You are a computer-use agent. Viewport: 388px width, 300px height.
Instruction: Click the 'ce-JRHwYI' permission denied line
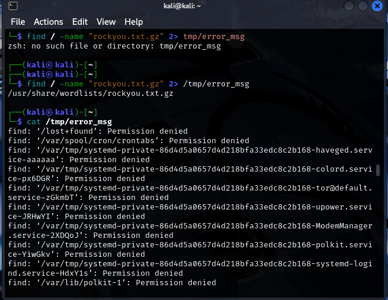[x=76, y=216]
